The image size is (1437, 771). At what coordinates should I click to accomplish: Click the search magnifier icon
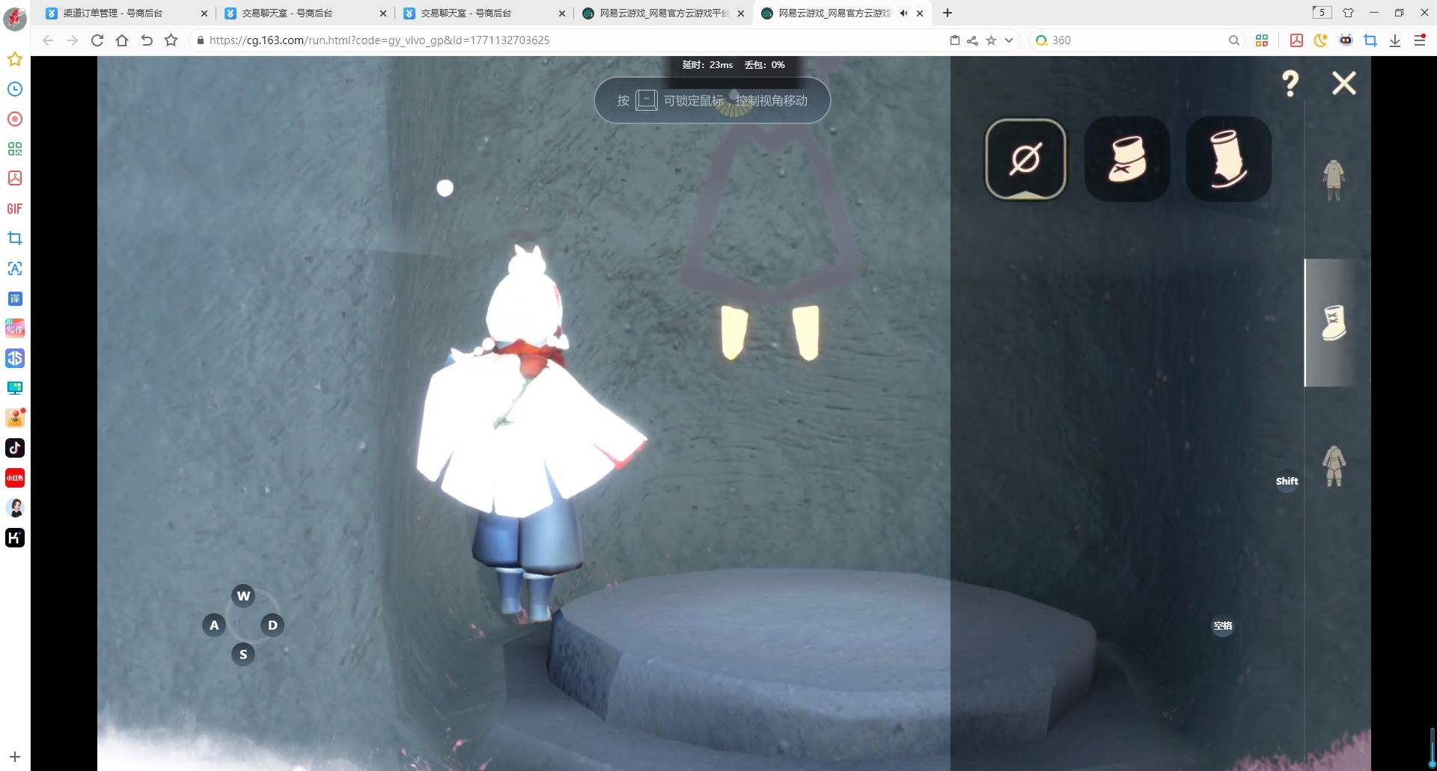coord(1233,40)
